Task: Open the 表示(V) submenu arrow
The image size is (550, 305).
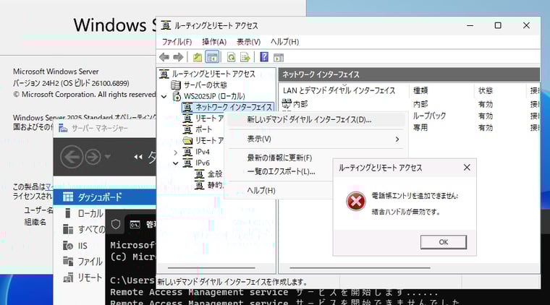Action: coord(397,139)
